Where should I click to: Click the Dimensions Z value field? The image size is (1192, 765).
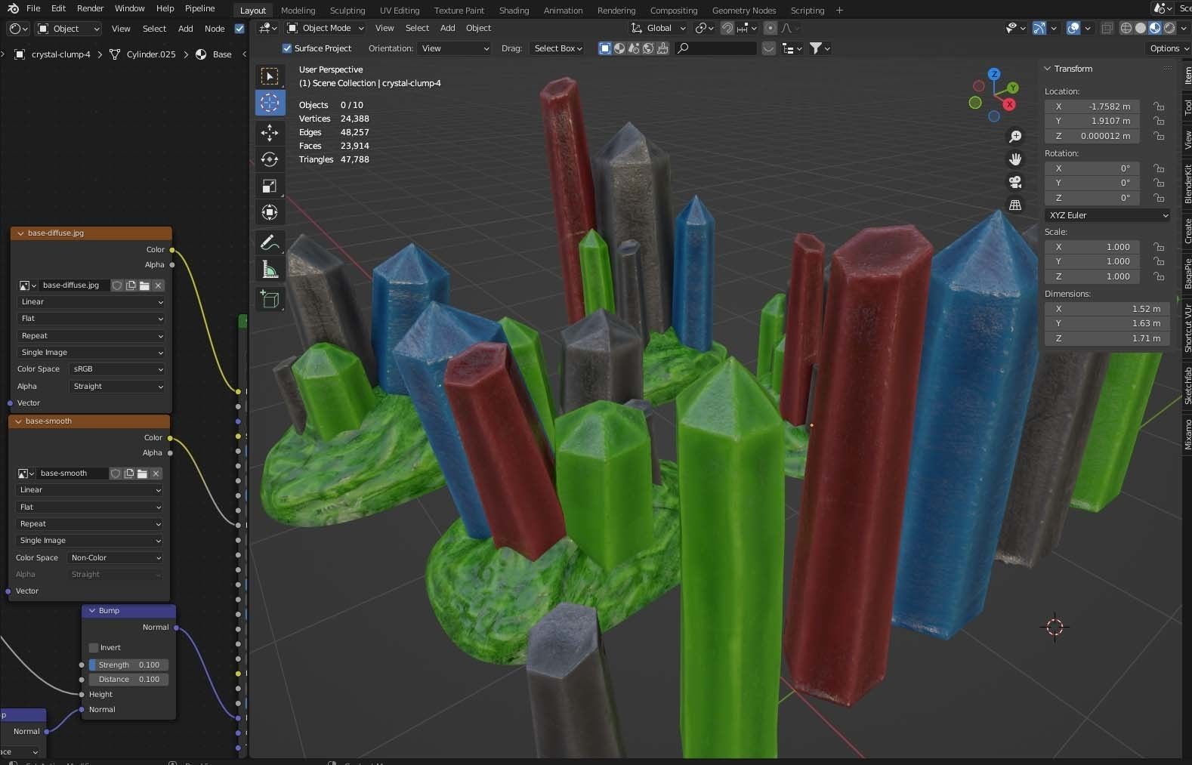pos(1107,338)
